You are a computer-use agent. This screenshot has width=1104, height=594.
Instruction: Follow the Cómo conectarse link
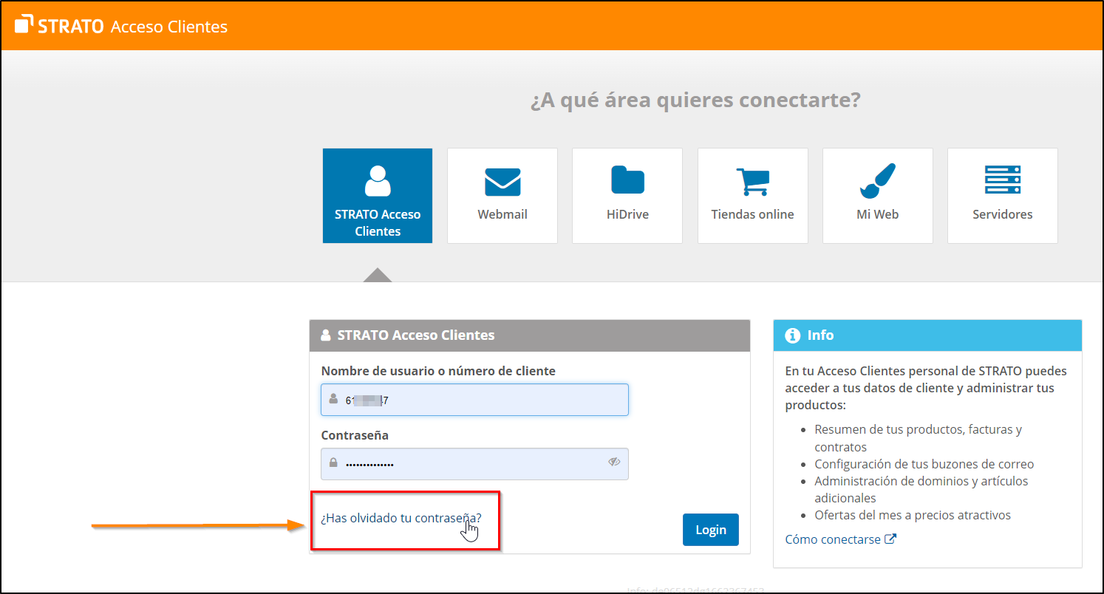click(x=833, y=539)
